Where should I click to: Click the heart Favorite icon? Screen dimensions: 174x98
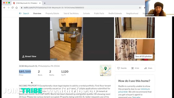[119, 68]
